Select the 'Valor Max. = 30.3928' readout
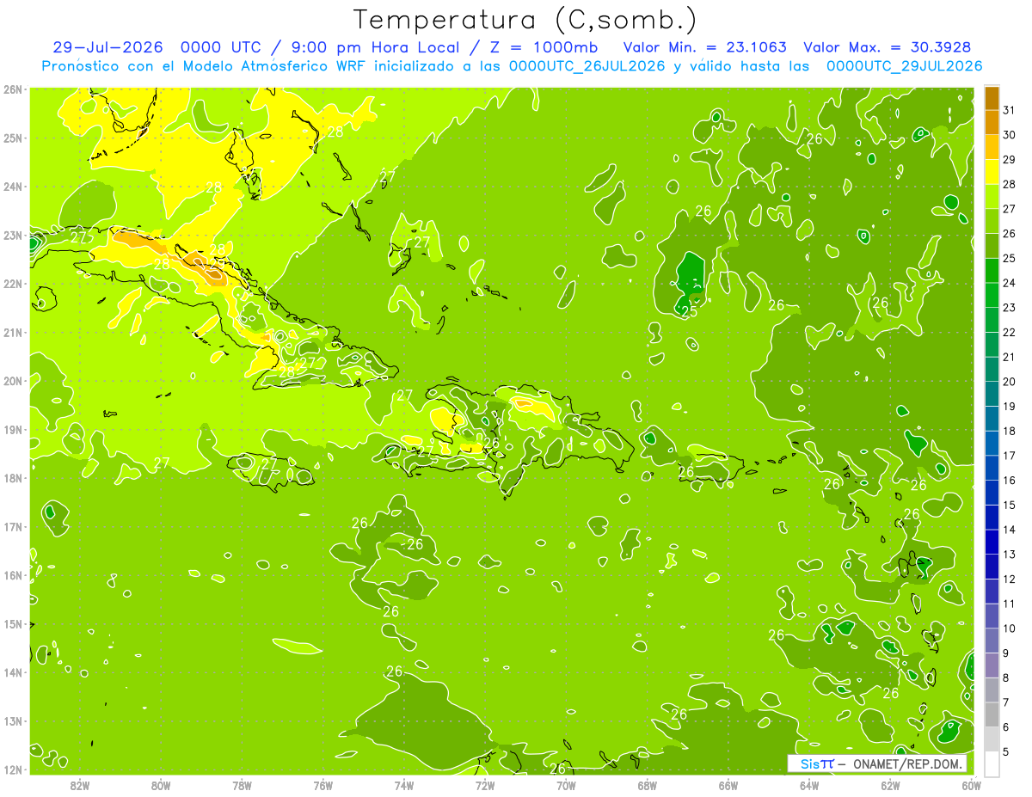This screenshot has height=797, width=1032. (x=888, y=46)
